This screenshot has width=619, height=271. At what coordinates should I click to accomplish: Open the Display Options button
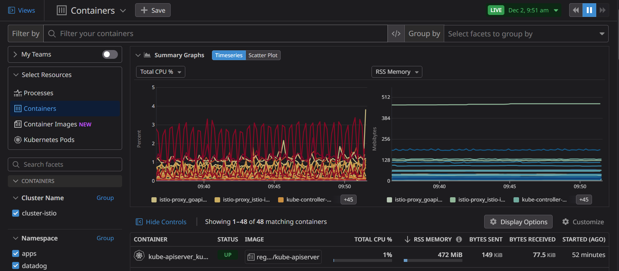pos(518,222)
